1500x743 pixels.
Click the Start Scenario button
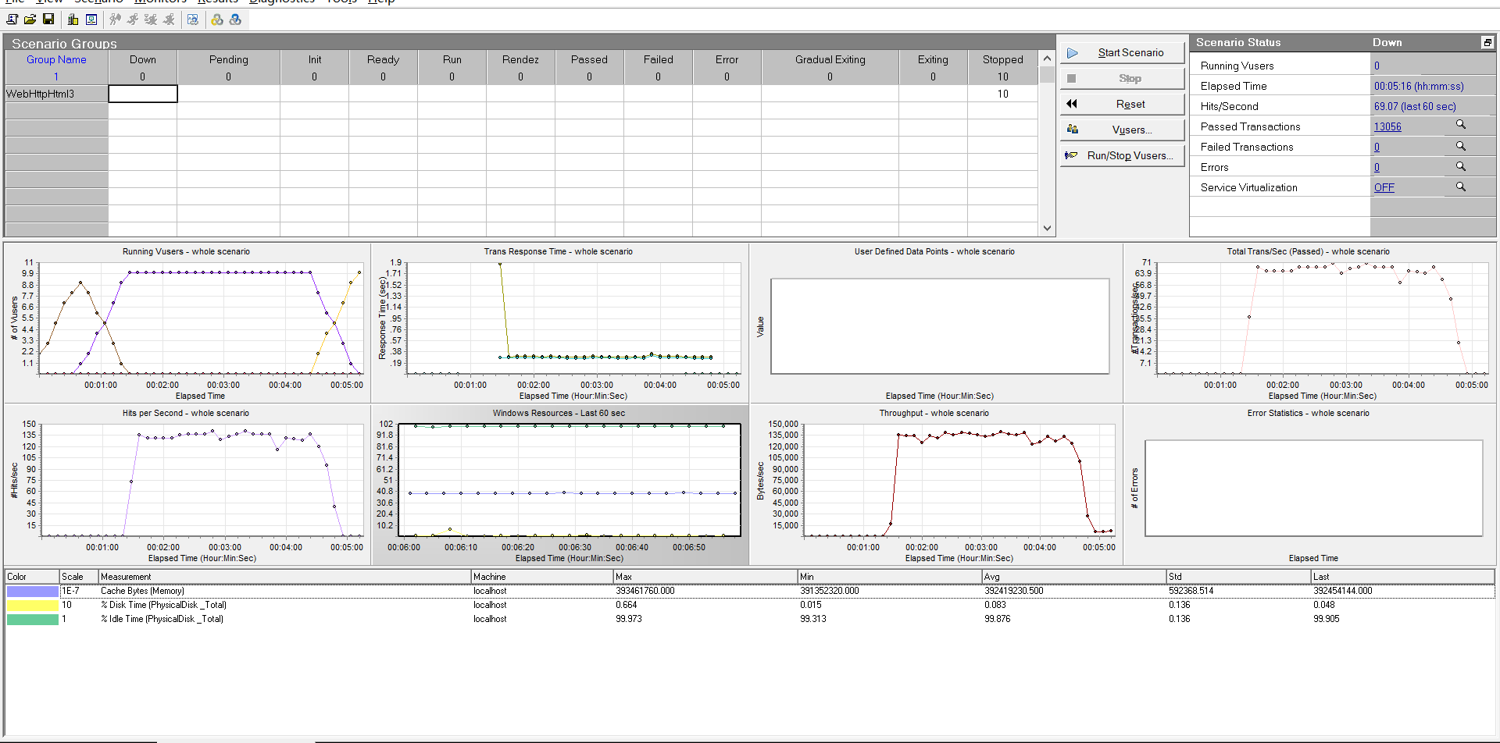1123,52
